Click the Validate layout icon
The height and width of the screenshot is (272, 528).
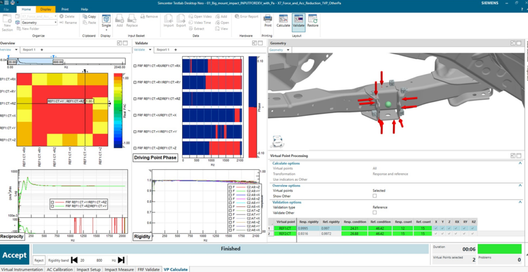click(x=299, y=20)
